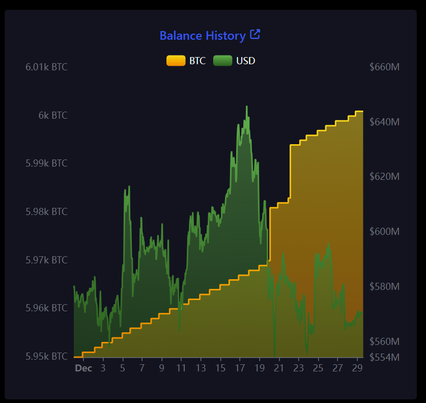Click the 6k BTC axis label

coord(53,116)
